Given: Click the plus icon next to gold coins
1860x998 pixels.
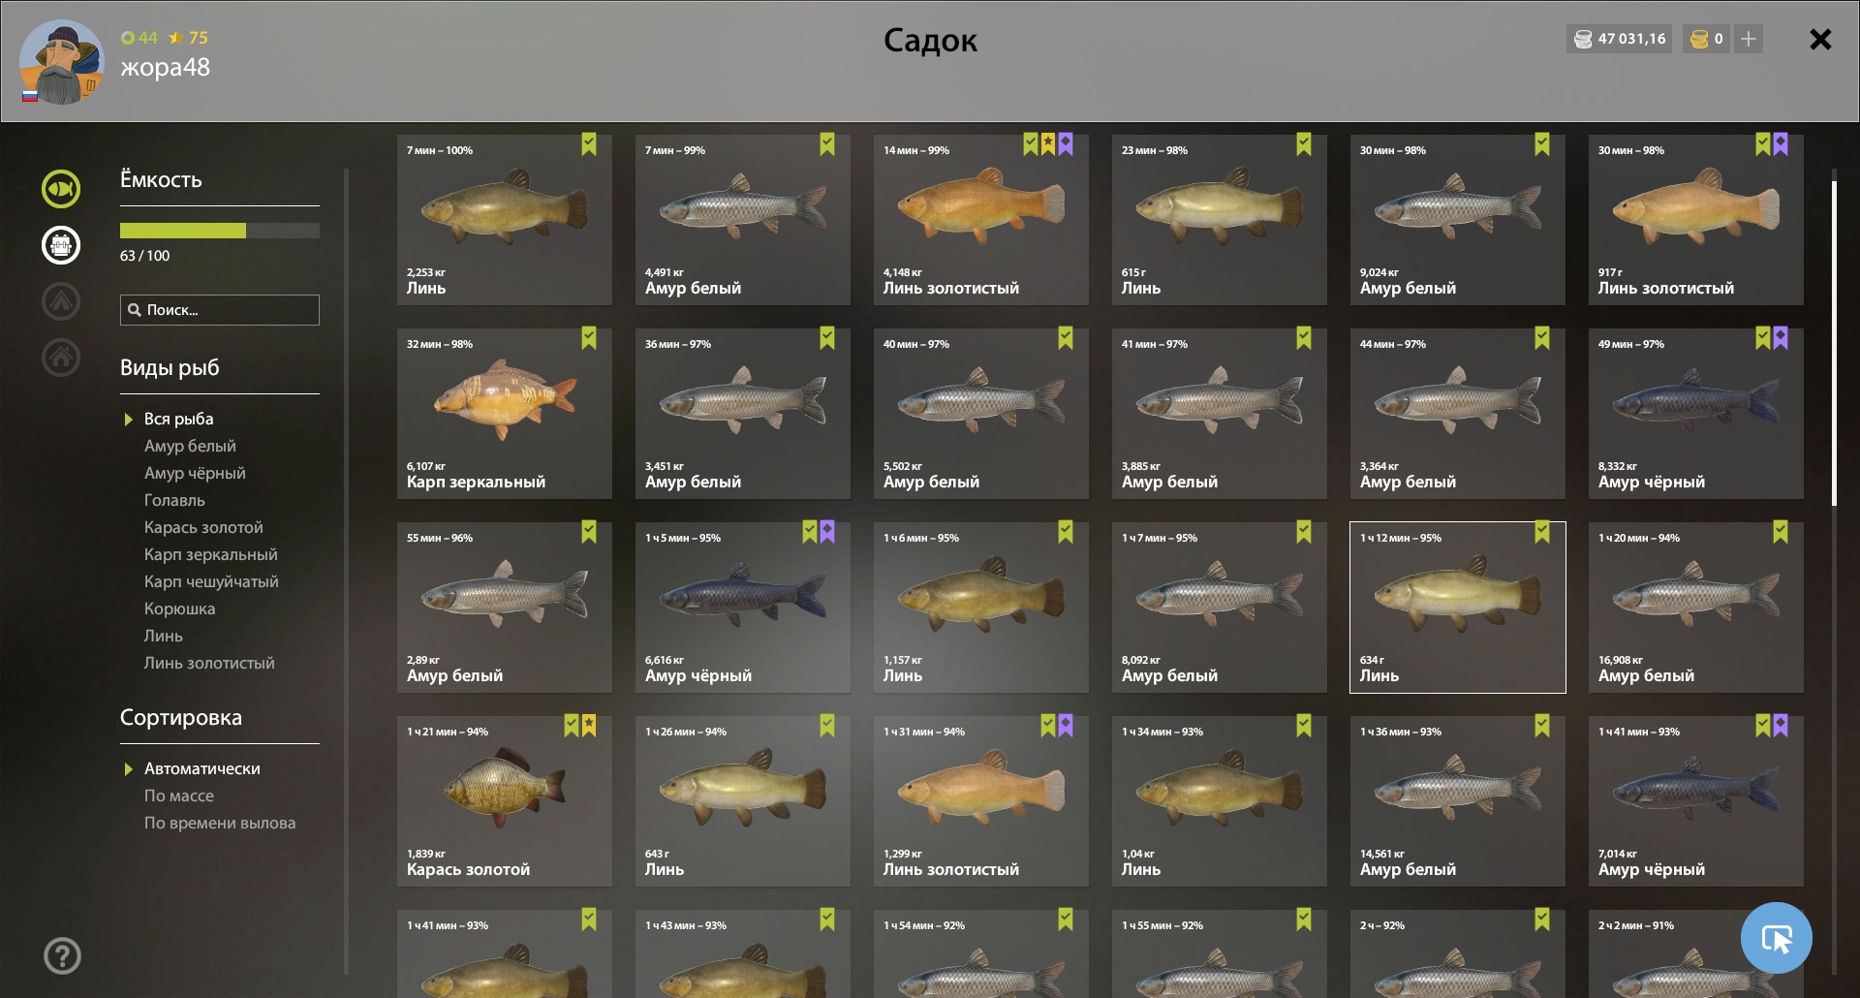Looking at the screenshot, I should (1749, 39).
